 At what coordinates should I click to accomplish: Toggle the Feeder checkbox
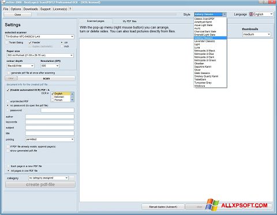[30, 42]
